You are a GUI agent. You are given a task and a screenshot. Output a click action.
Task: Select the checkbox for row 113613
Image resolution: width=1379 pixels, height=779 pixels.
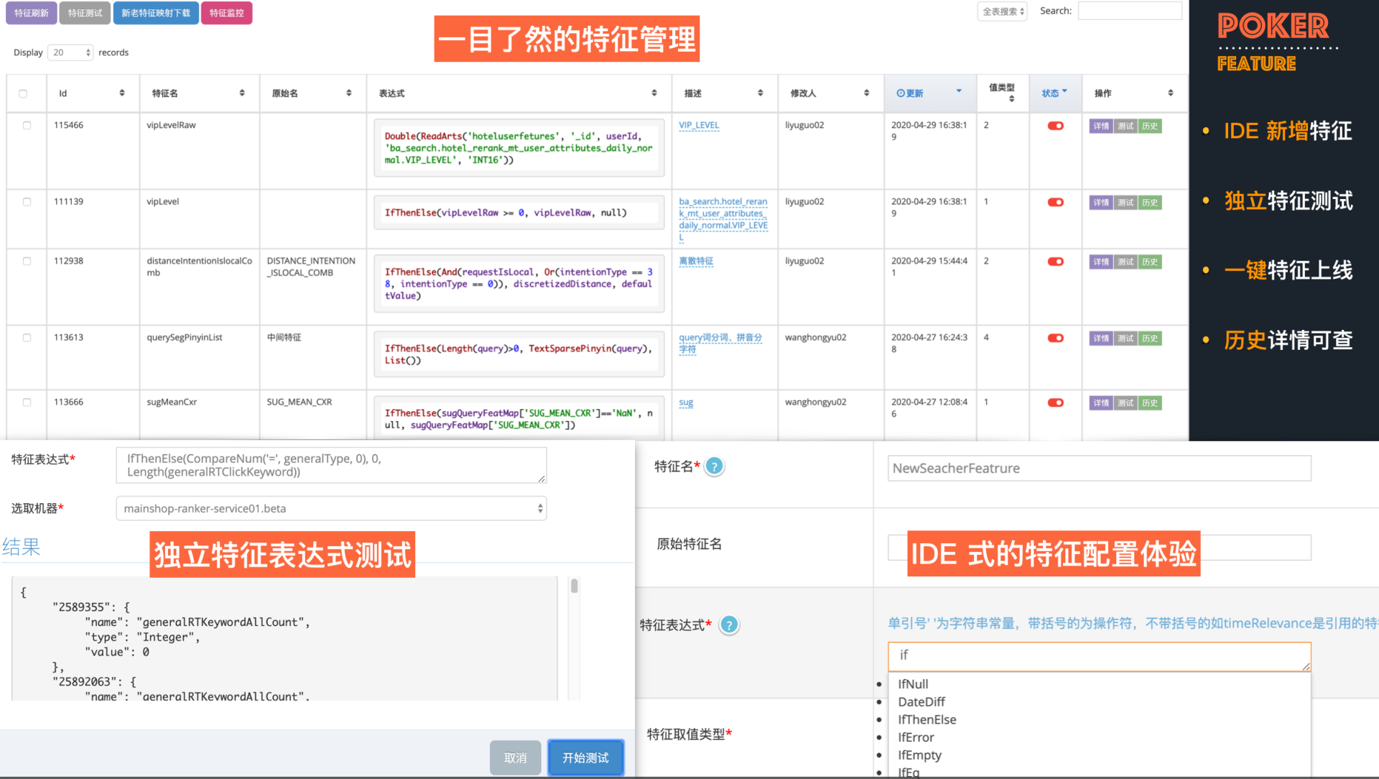pyautogui.click(x=27, y=338)
